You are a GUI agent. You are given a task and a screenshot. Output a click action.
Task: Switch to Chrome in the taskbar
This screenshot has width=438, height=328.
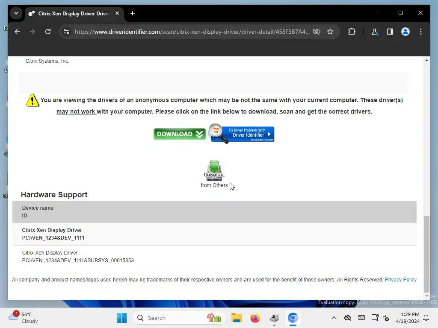tap(293, 318)
